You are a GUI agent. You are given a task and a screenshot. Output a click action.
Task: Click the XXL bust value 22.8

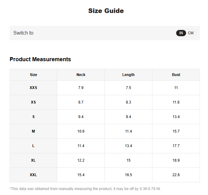(176, 175)
